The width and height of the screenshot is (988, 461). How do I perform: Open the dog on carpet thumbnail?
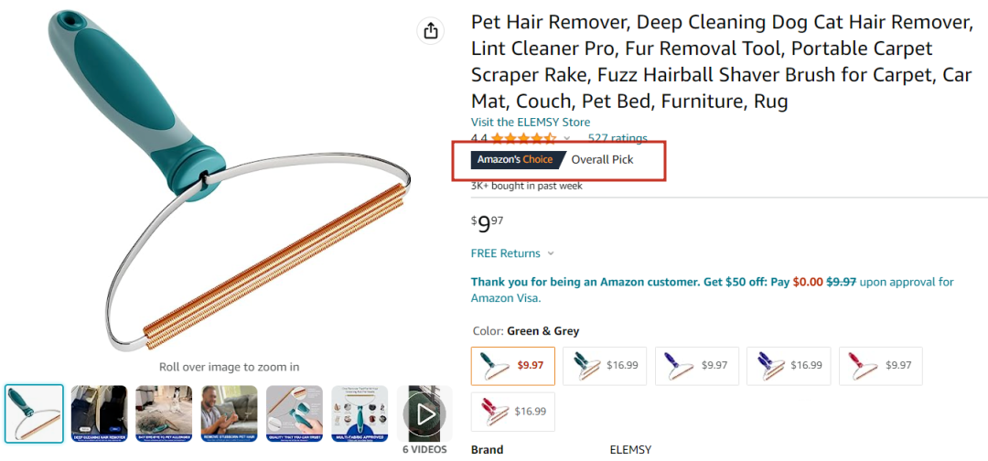pos(164,414)
